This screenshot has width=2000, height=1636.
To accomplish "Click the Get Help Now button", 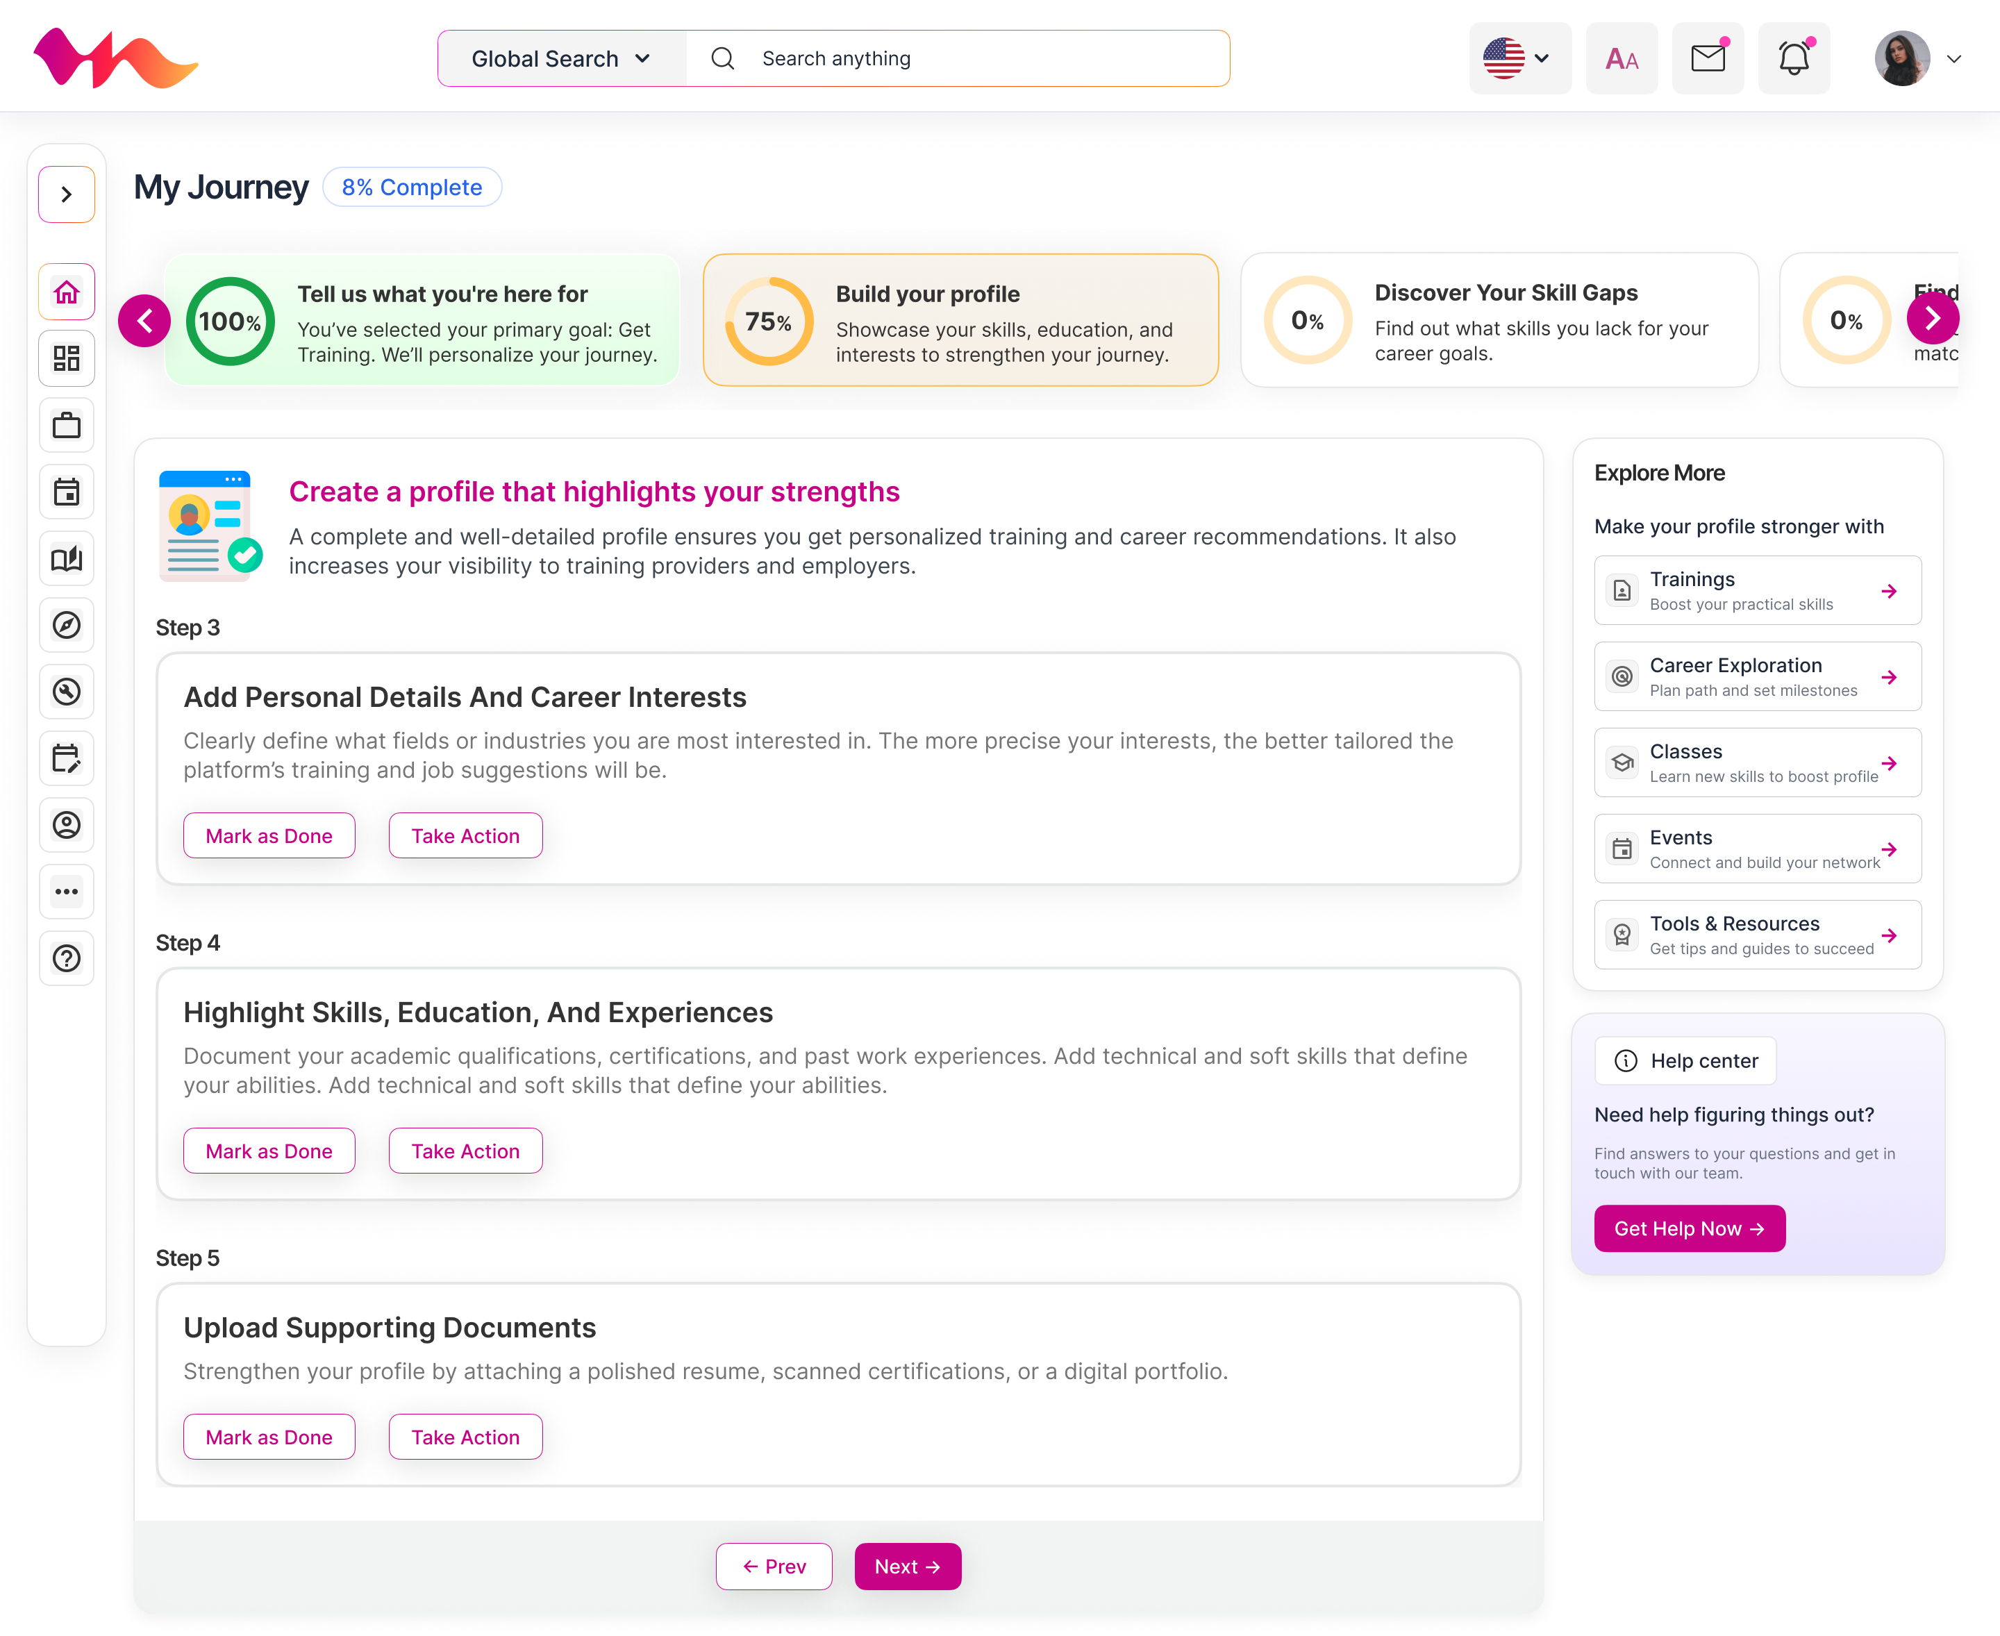I will [x=1689, y=1229].
